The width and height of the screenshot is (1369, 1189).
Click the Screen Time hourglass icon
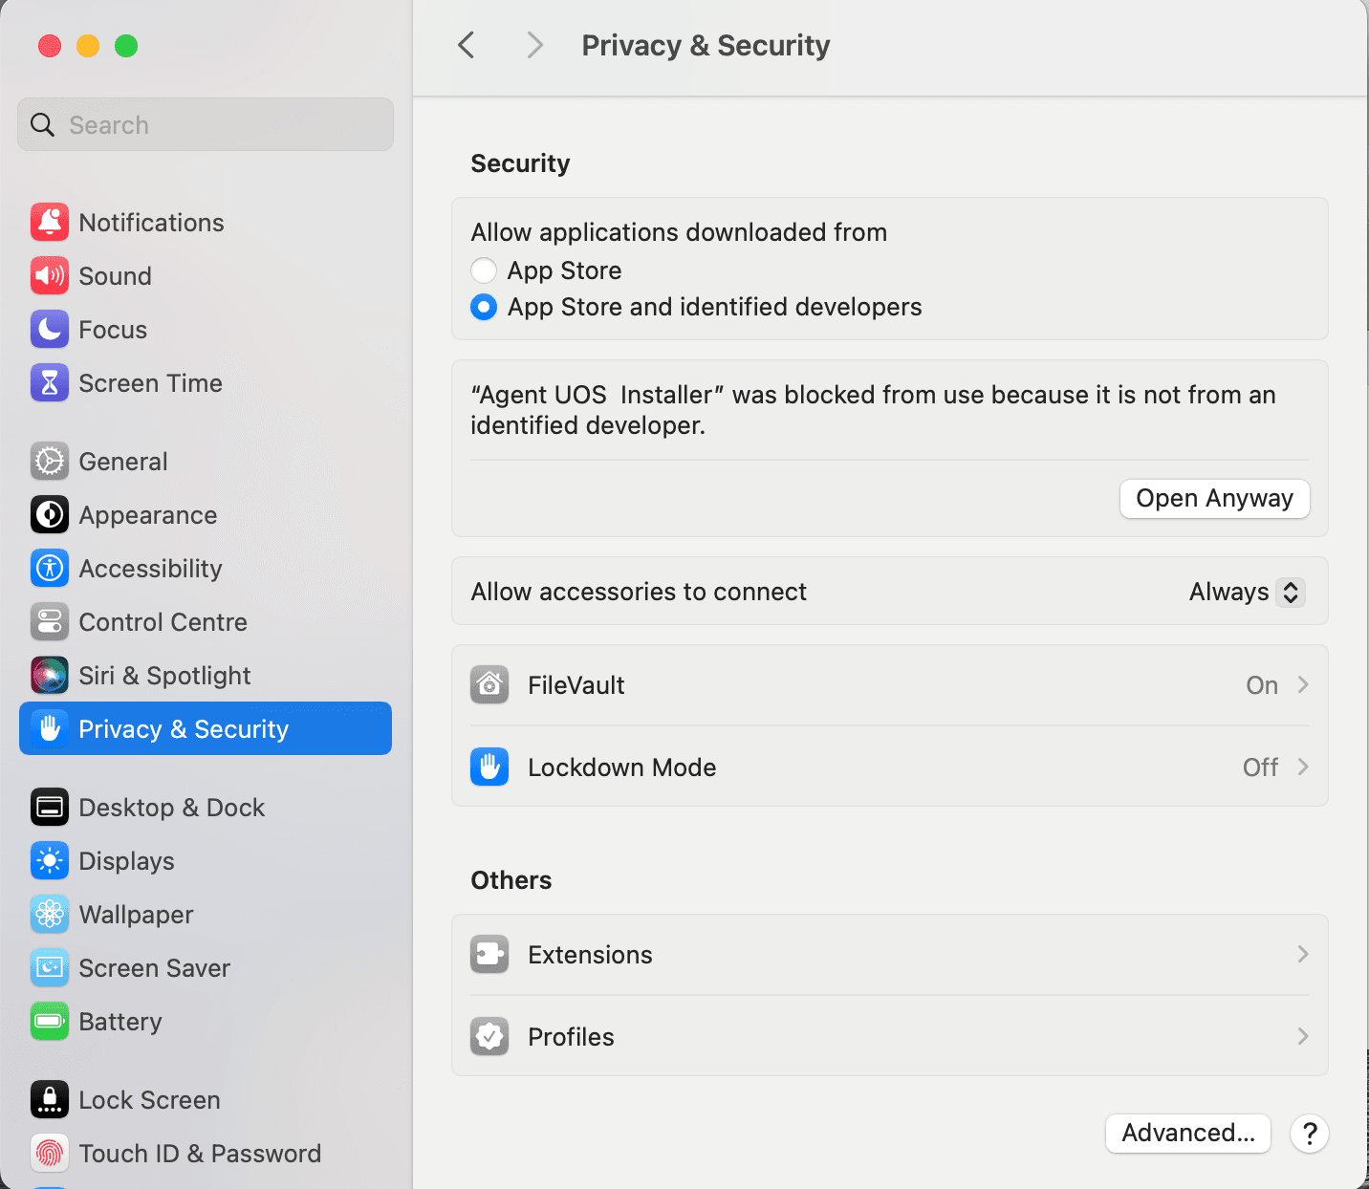point(50,382)
